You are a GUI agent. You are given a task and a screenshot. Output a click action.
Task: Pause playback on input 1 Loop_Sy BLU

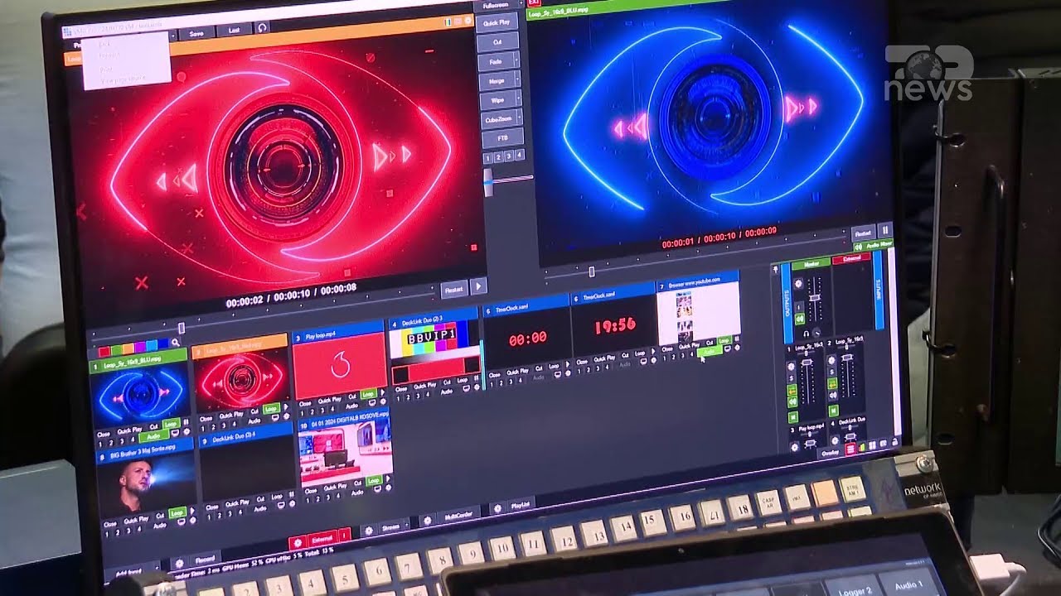[x=186, y=421]
